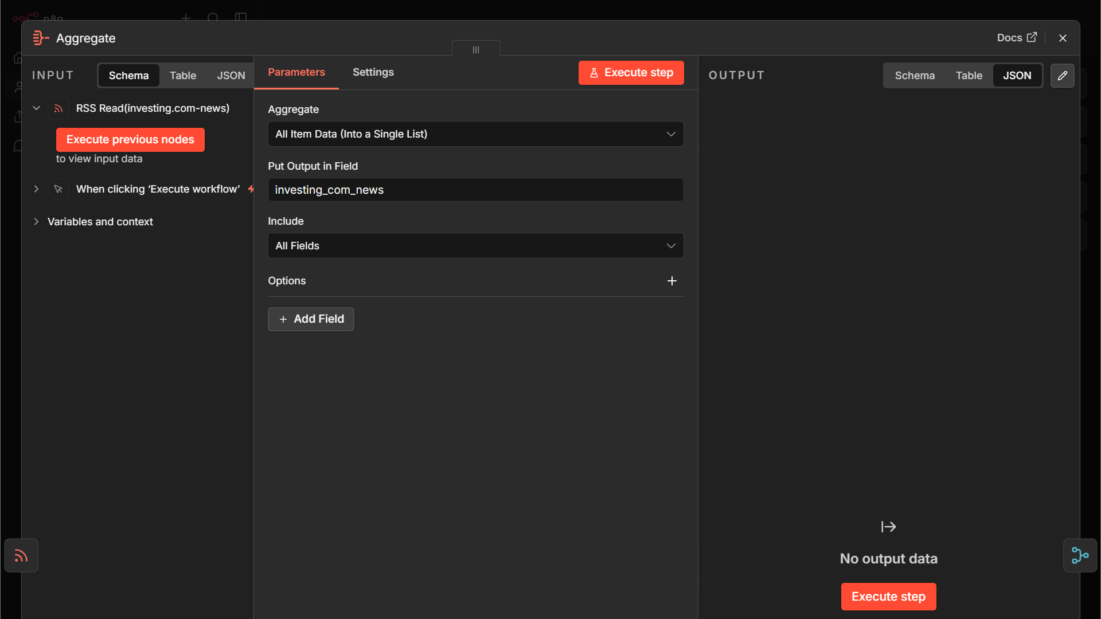
Task: Grab the panel drag handle at top center
Action: [476, 50]
